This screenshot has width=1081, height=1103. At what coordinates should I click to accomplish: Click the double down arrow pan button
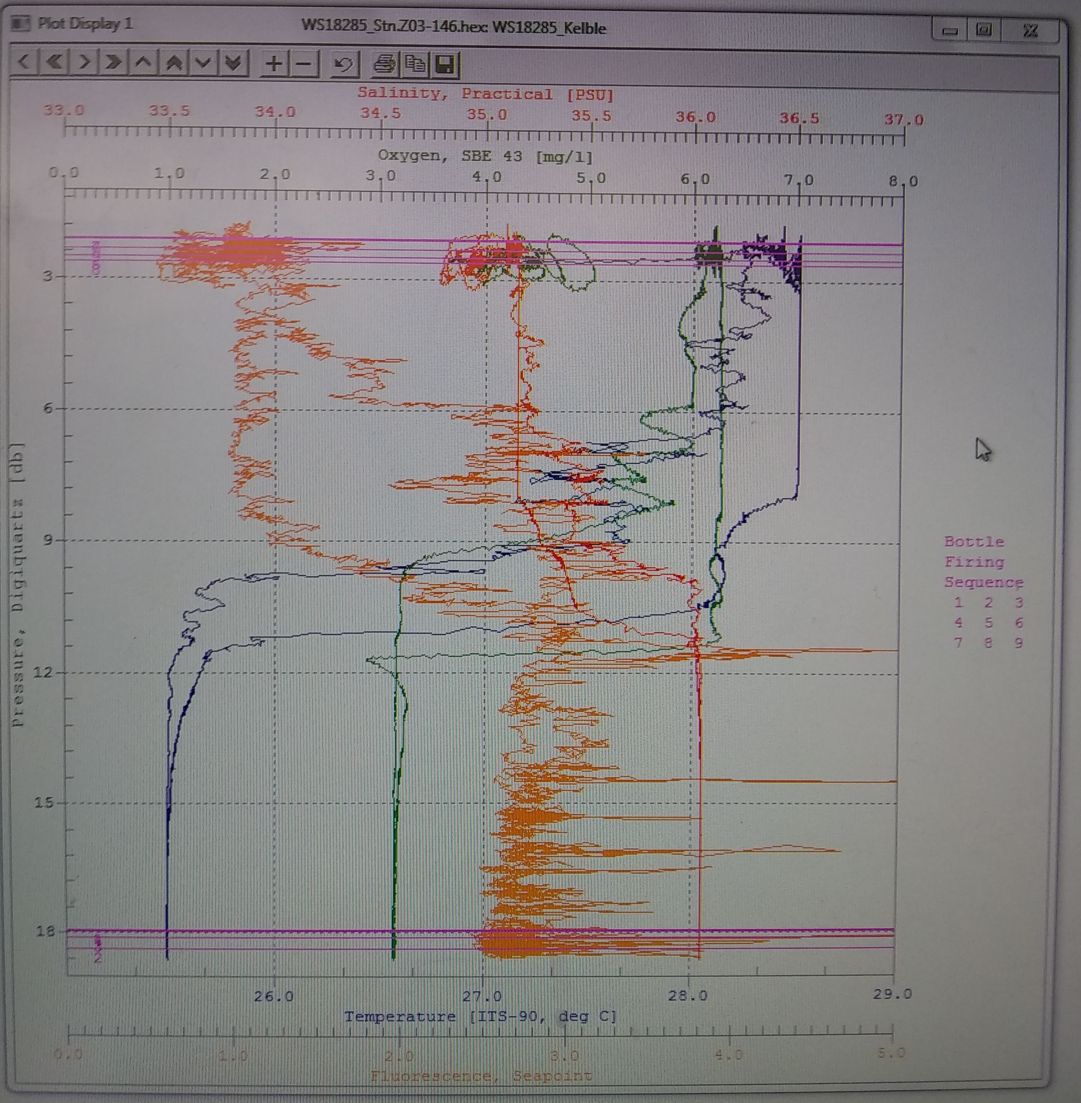coord(234,63)
